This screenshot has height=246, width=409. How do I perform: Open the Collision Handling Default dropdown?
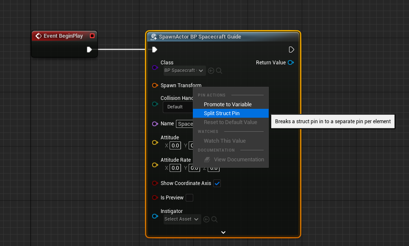tap(178, 107)
